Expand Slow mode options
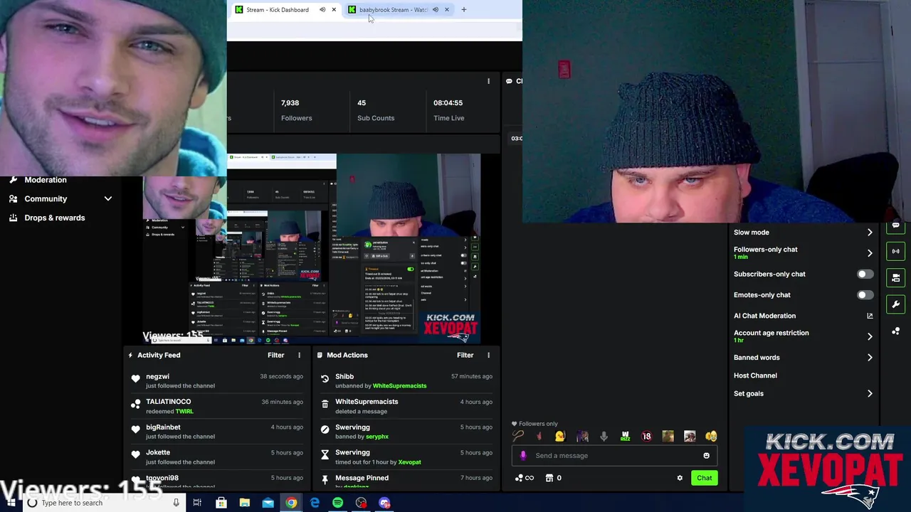 (x=870, y=233)
